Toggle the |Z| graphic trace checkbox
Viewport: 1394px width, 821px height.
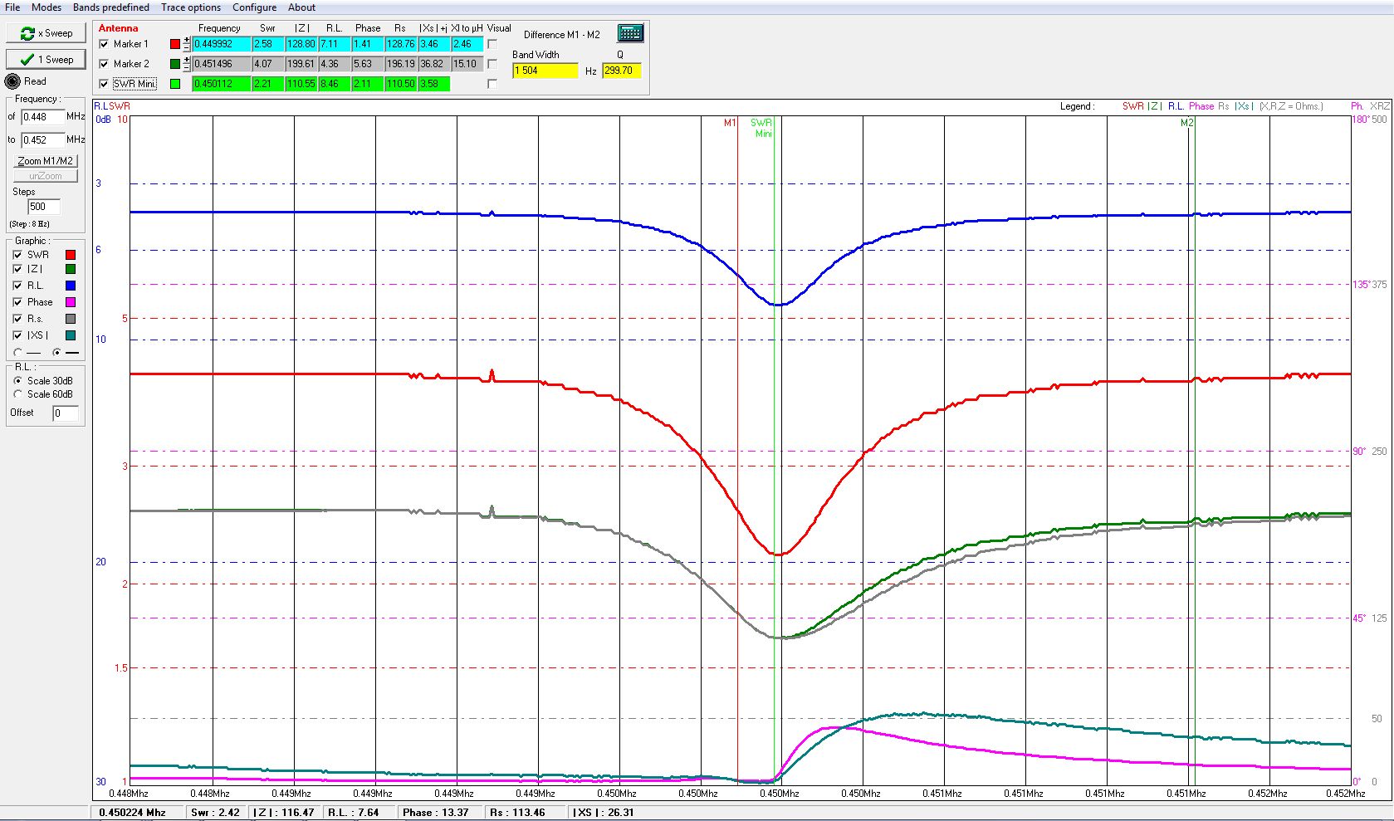tap(17, 269)
